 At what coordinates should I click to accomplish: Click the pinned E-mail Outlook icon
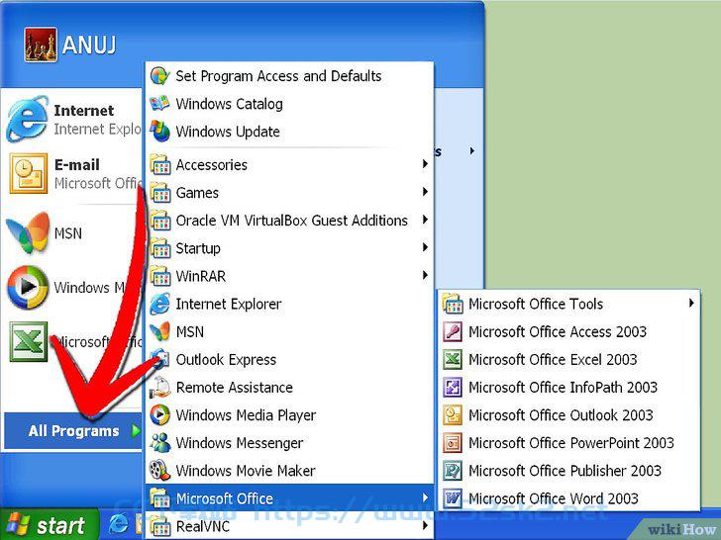29,173
